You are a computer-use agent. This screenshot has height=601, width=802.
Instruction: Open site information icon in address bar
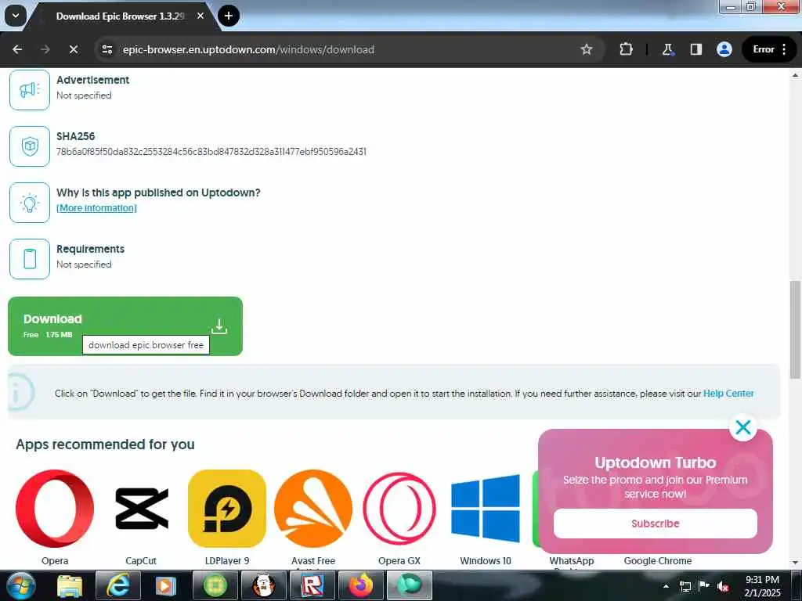pos(107,49)
